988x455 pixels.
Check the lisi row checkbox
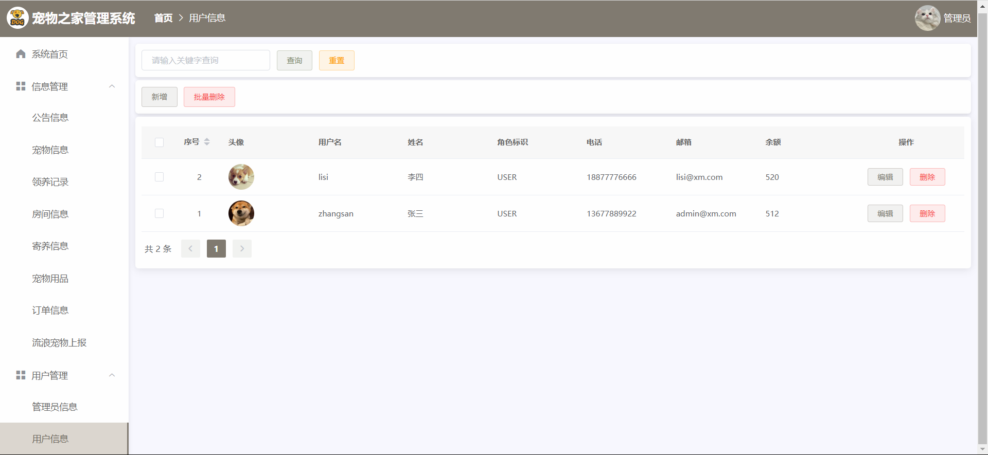click(160, 177)
